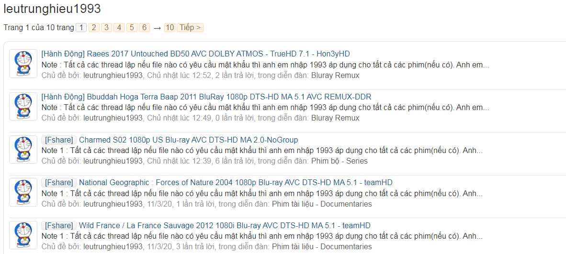Viewport: 566px width, 254px height.
Task: Select the [Hành Động] prefix on Bbuddah thread
Action: coord(63,97)
